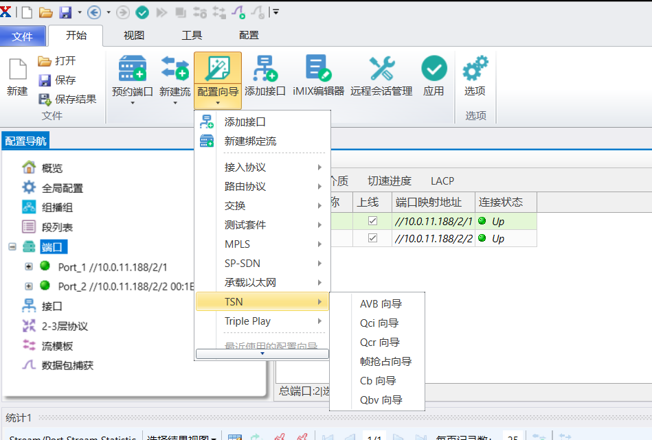
Task: Click 新建流 new stream icon
Action: [x=175, y=68]
